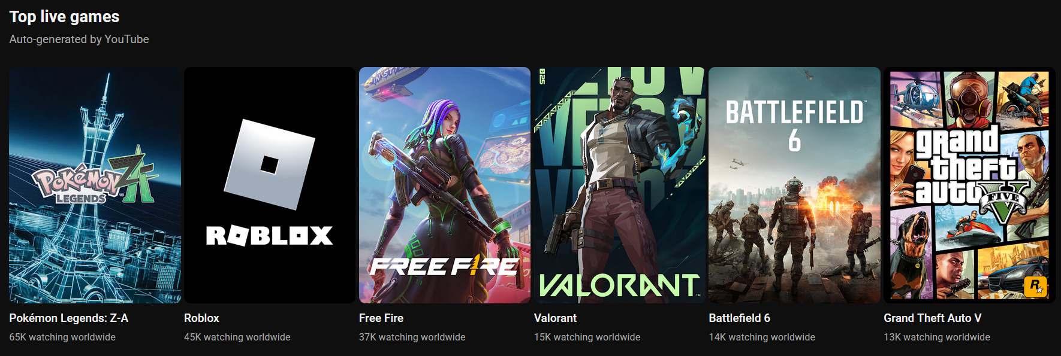This screenshot has height=356, width=1061.
Task: Select the Free Fire cover art
Action: [445, 185]
